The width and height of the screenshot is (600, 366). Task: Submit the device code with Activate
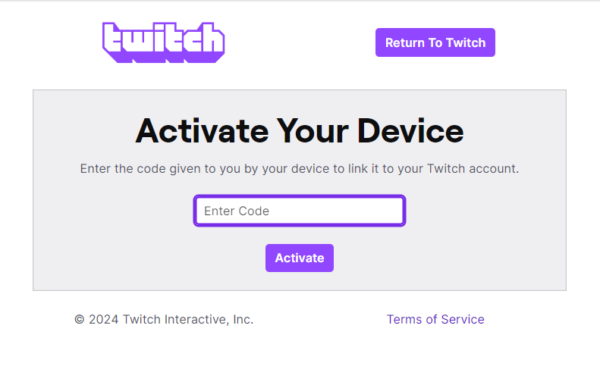[x=300, y=258]
